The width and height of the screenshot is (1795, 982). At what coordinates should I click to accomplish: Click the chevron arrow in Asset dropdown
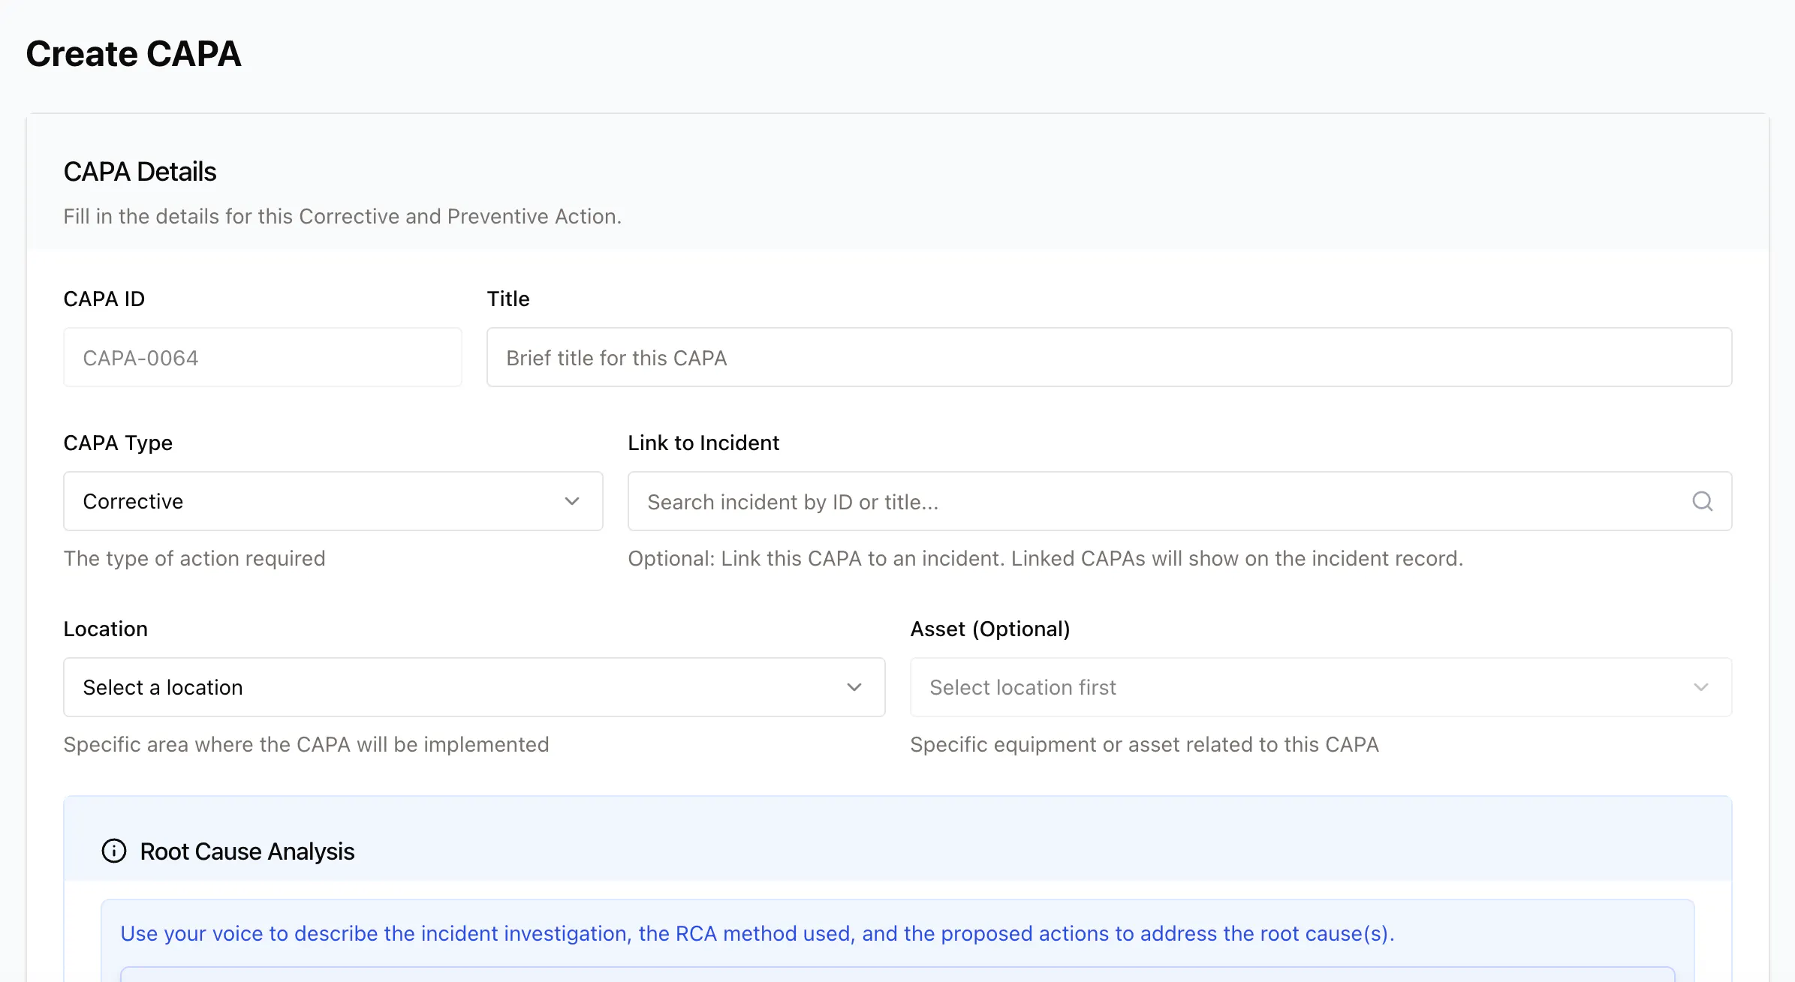tap(1701, 687)
